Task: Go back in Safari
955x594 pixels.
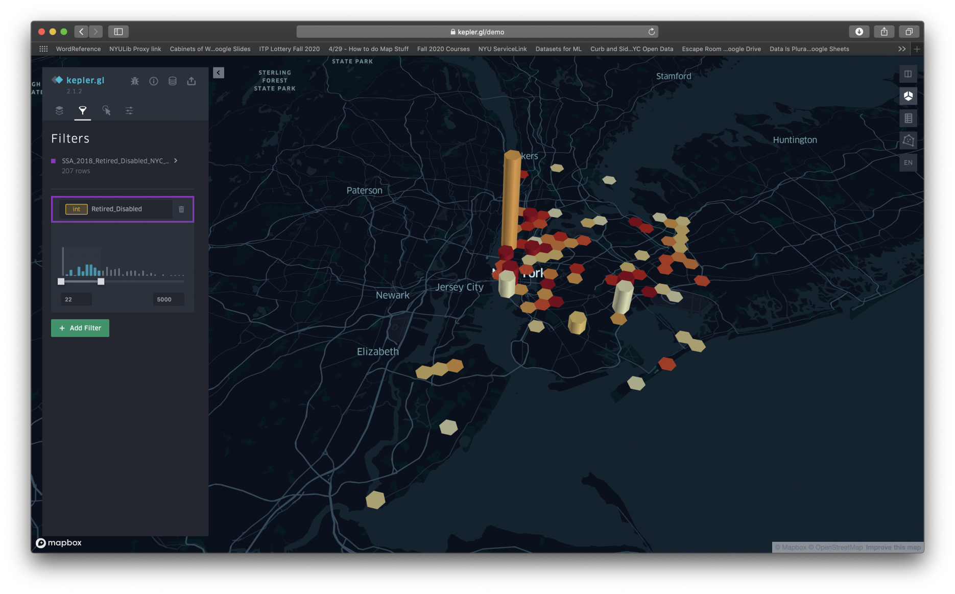Action: click(81, 32)
